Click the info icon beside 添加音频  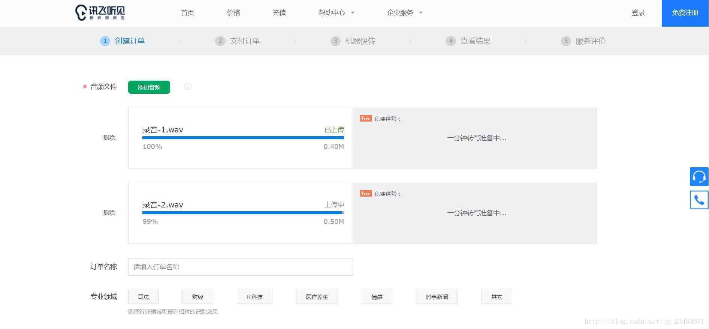(188, 87)
